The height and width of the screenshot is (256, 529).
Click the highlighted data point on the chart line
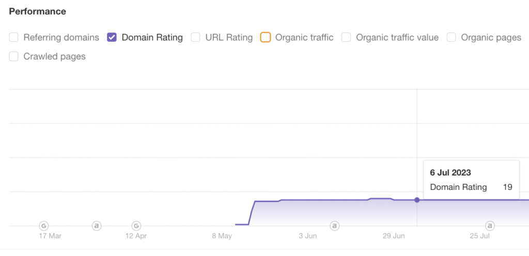417,200
